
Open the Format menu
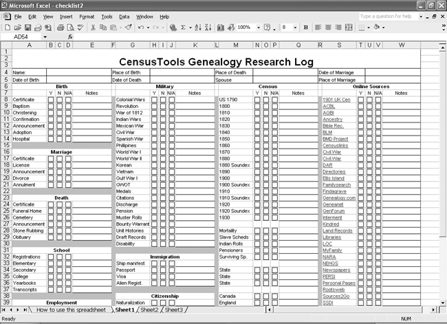click(87, 17)
